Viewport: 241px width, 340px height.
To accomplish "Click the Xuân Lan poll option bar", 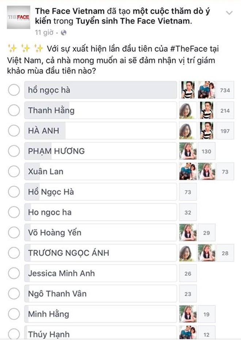I will [100, 171].
